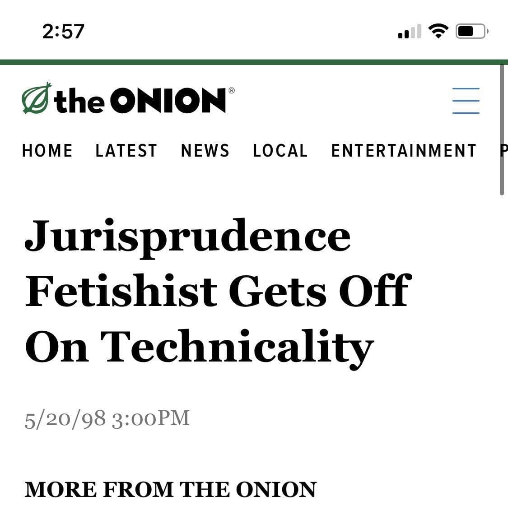Click the word "Jurisprudence" in the headline
Viewport: 508px width, 524px height.
pos(187,236)
